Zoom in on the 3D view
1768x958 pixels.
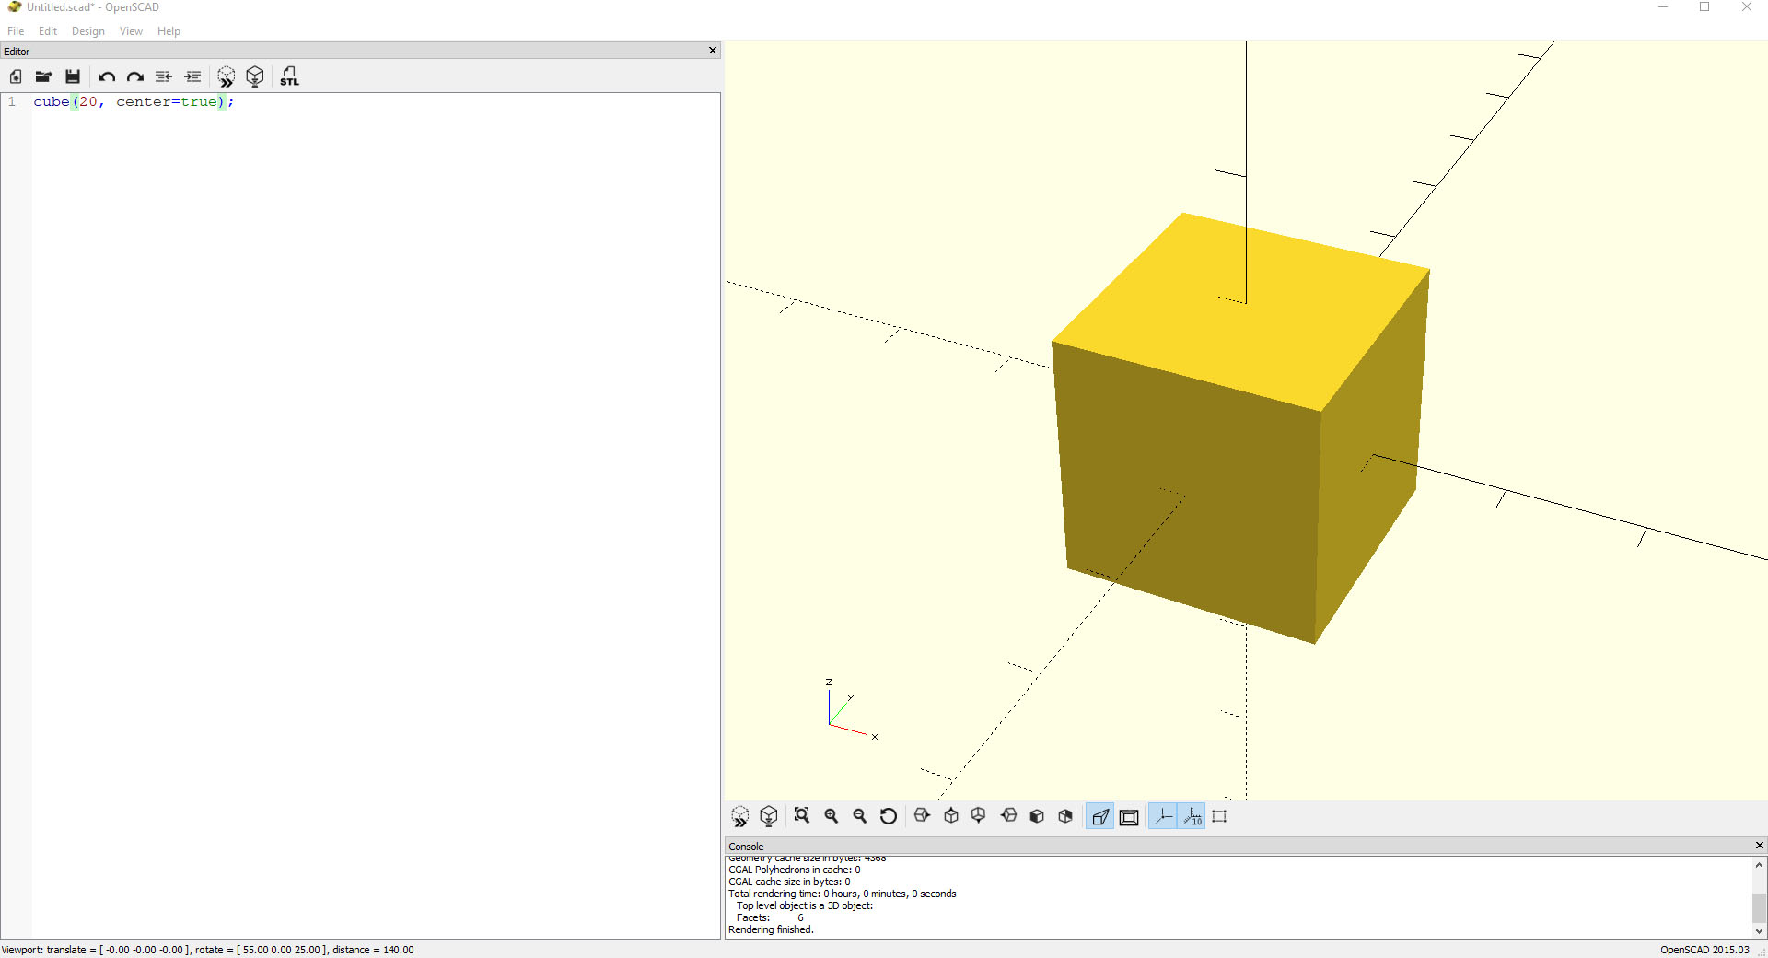click(x=832, y=816)
